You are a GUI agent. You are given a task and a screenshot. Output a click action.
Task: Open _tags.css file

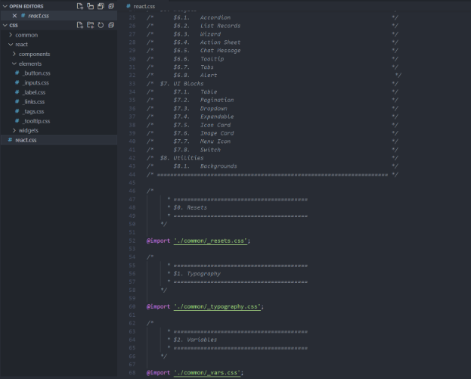tap(33, 111)
